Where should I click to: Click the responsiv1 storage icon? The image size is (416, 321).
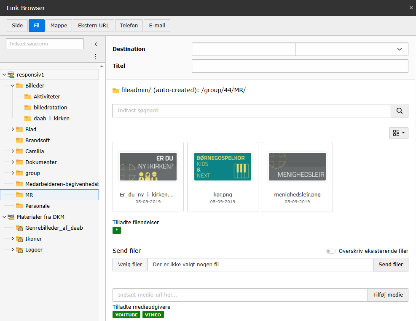11,75
